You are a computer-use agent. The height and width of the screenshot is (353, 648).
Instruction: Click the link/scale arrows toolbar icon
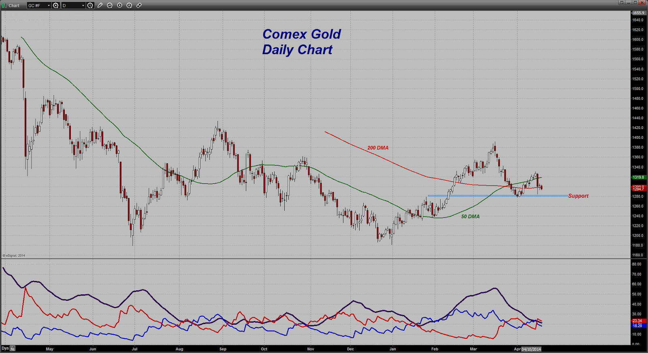click(139, 5)
